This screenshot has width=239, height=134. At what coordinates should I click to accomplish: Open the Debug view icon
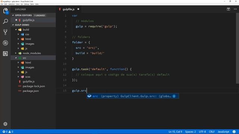5,43
